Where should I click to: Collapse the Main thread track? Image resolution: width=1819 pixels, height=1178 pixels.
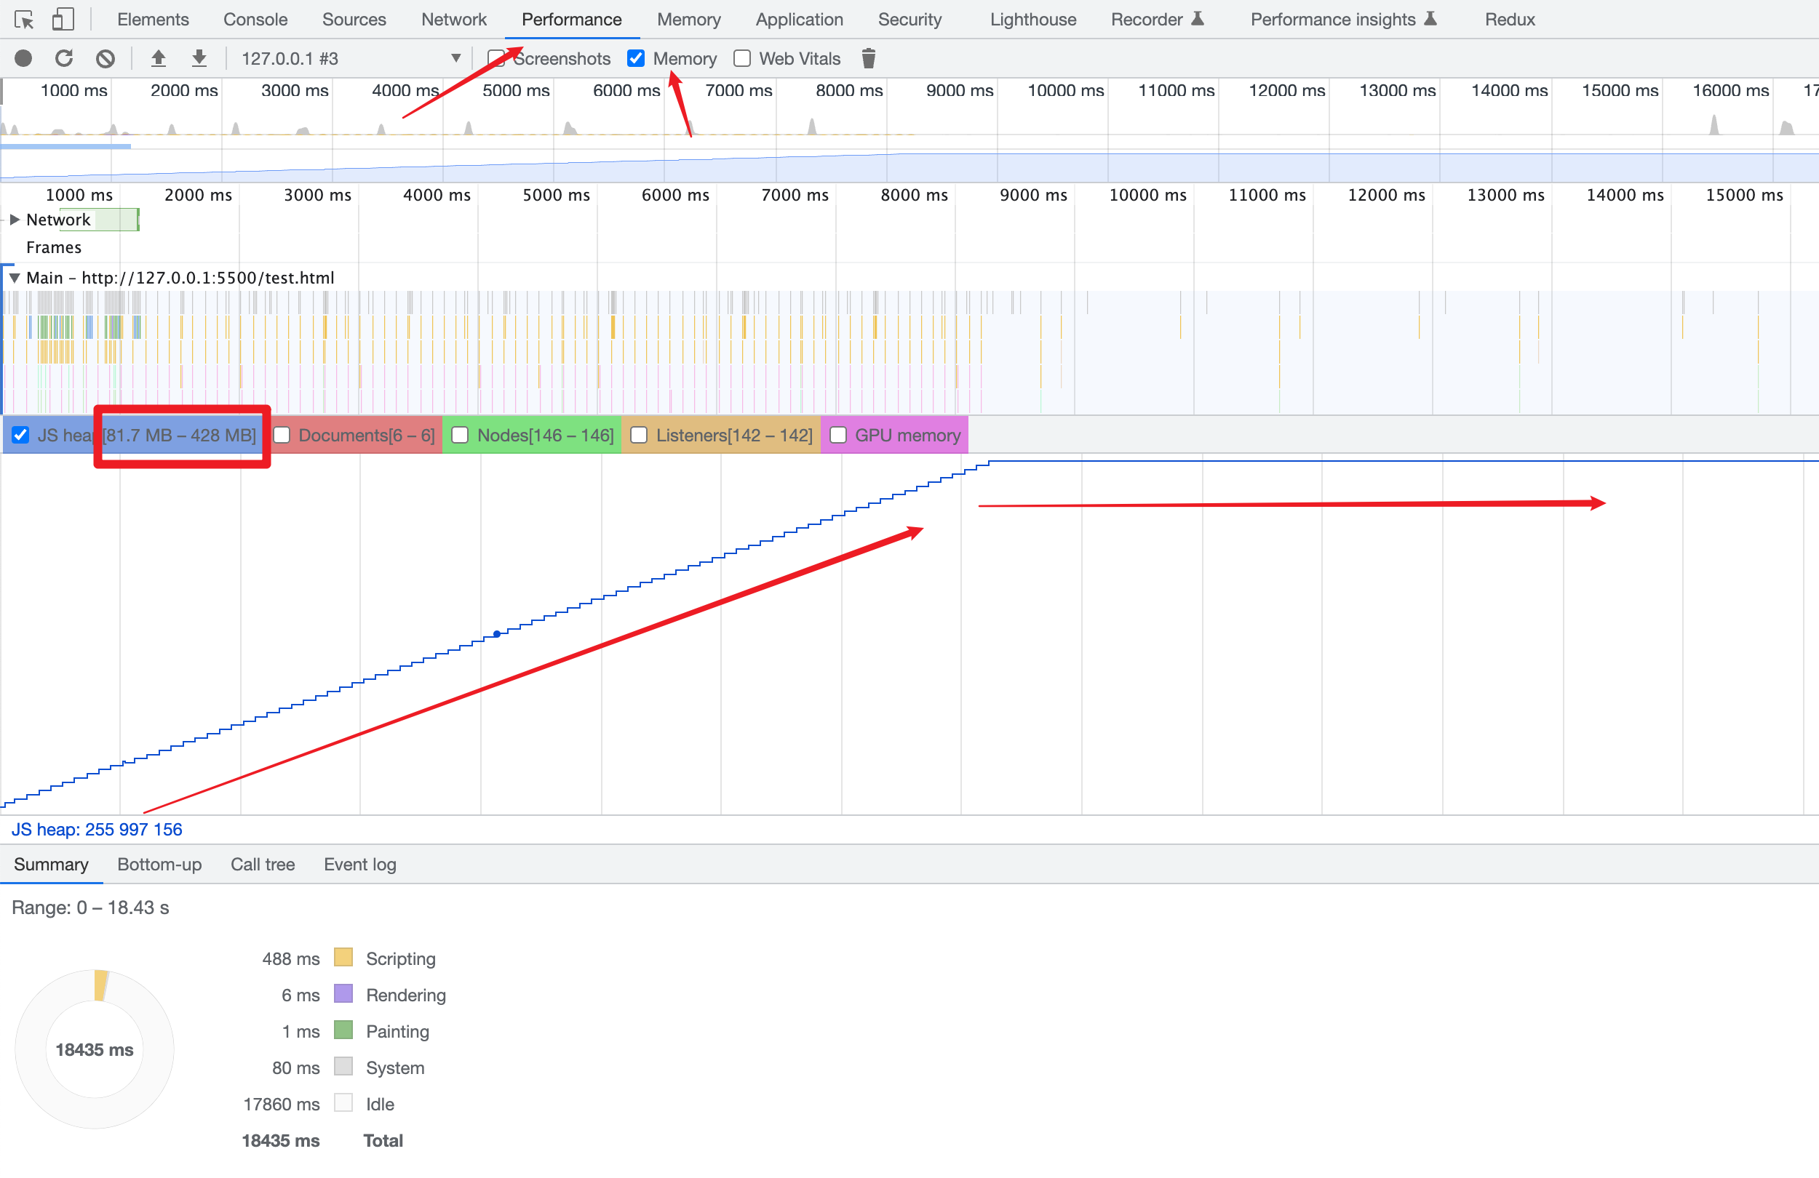pyautogui.click(x=15, y=278)
